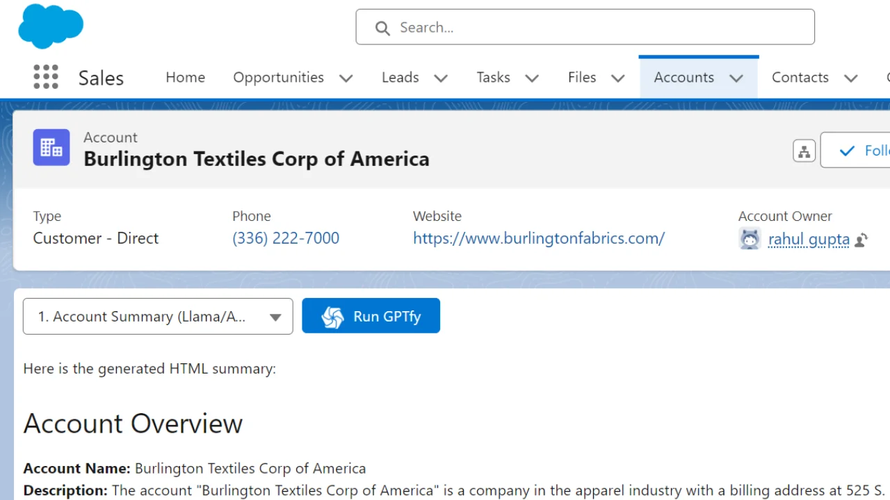
Task: Click the change owner icon
Action: pos(861,240)
